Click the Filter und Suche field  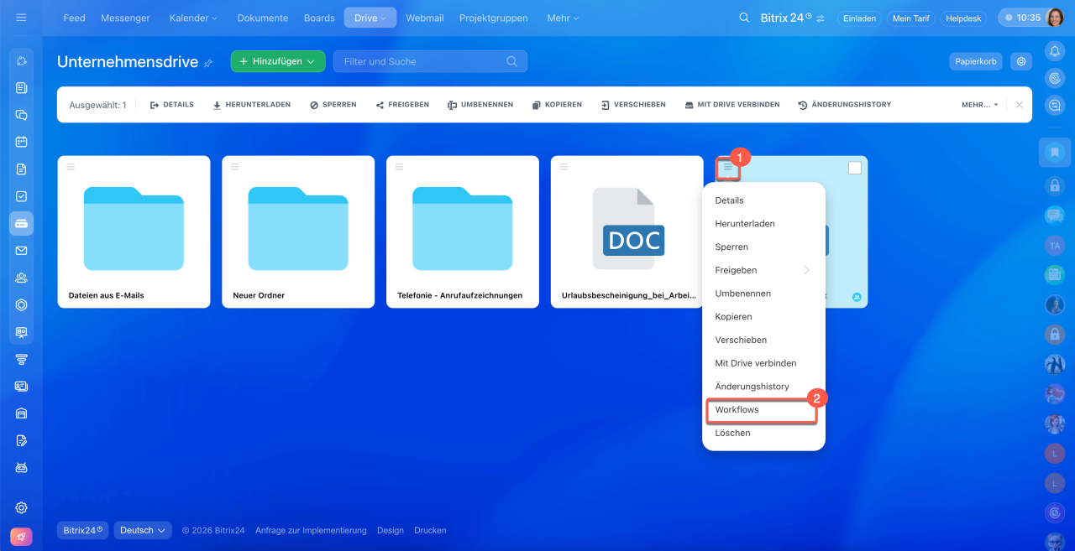click(420, 61)
